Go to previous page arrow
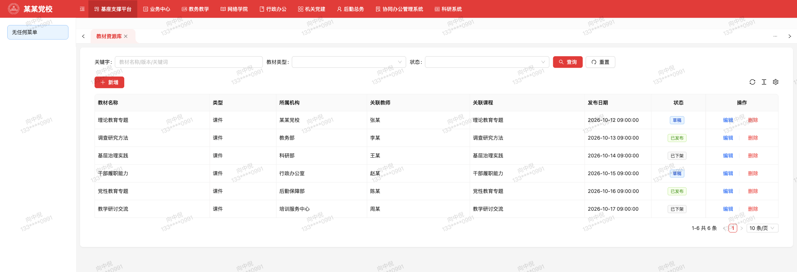Screen dimensions: 797x272 point(724,228)
